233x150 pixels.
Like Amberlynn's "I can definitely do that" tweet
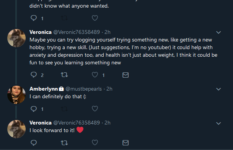click(x=95, y=109)
